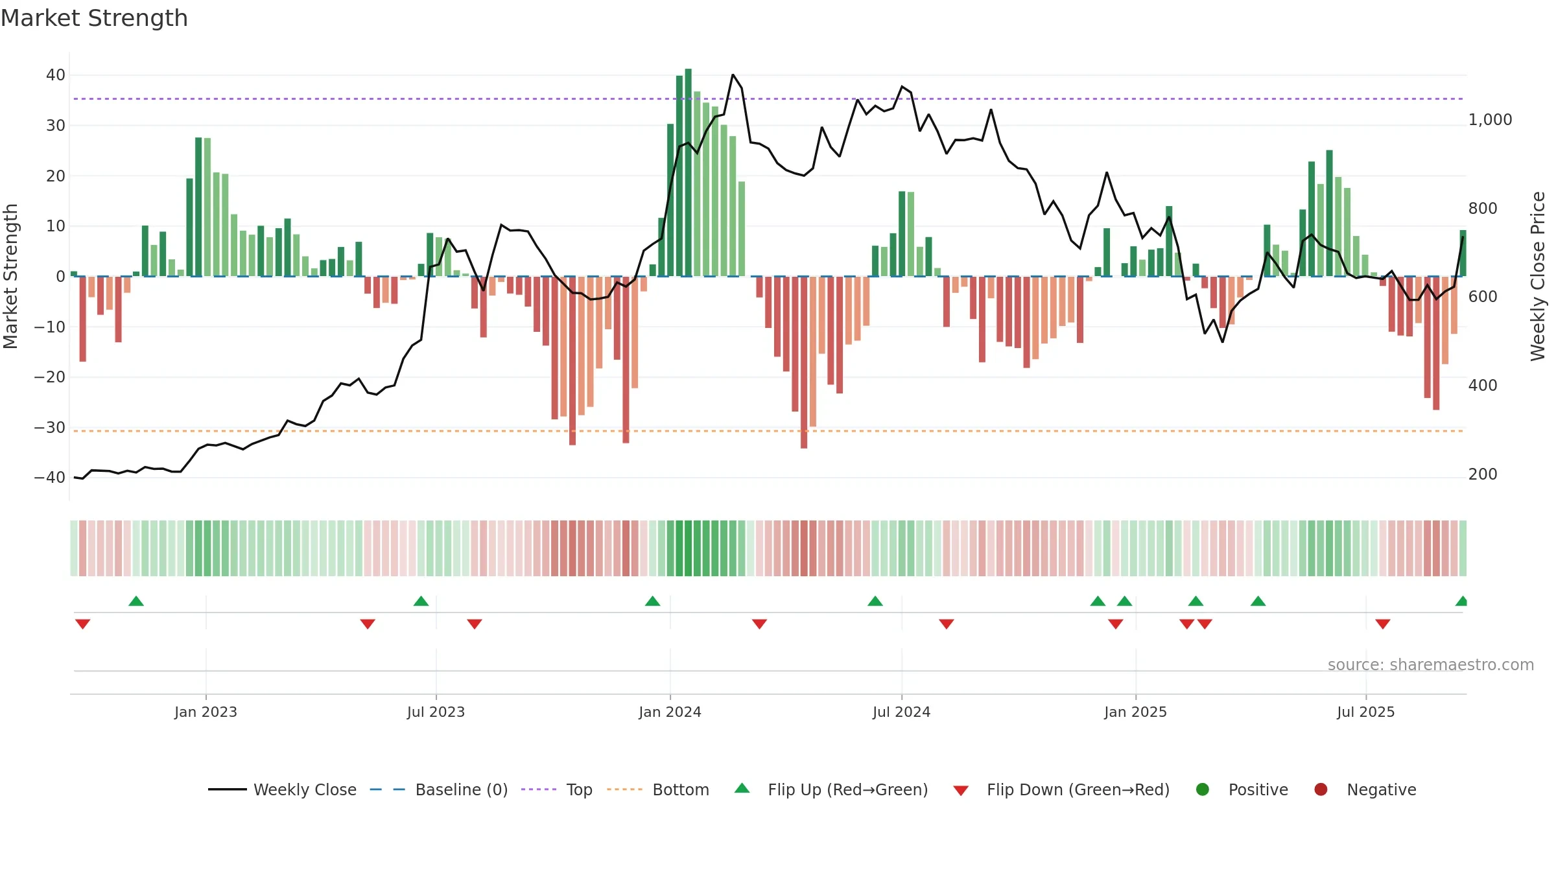Screen dimensions: 1556x875
Task: Select leftmost red flip-down triangle on marker row
Action: 82,624
